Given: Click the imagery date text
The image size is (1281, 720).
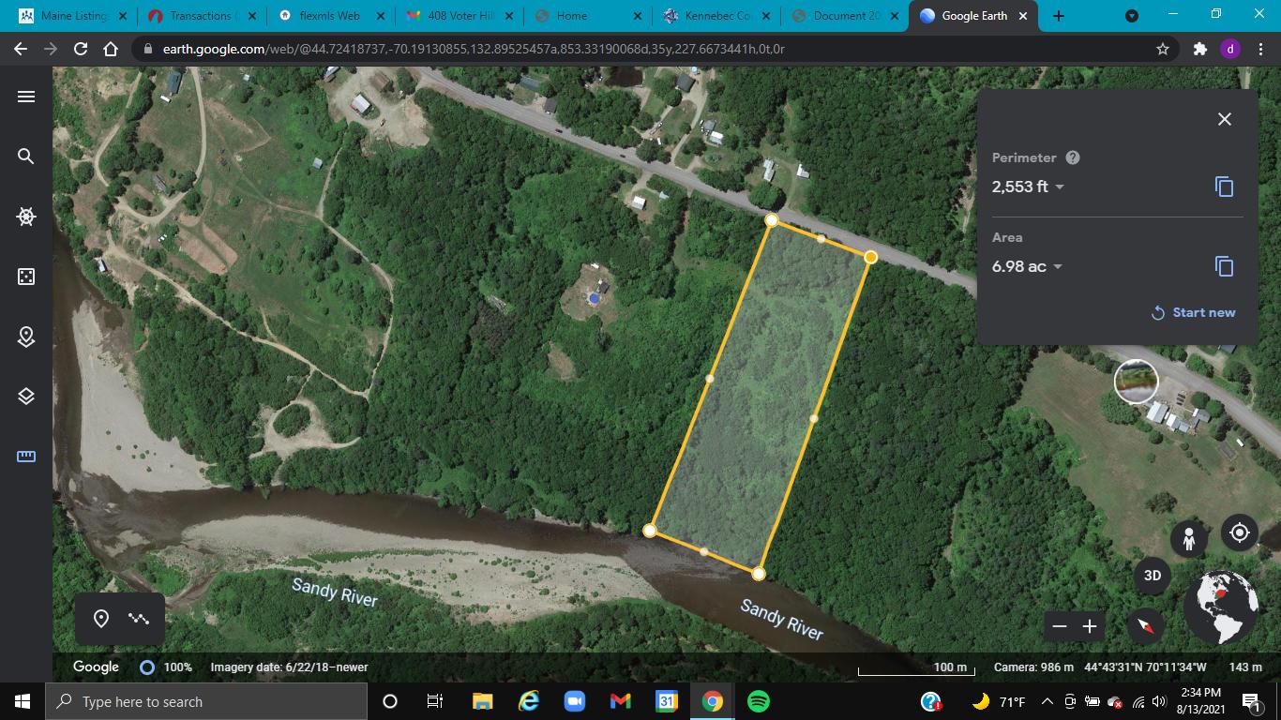Looking at the screenshot, I should (289, 667).
